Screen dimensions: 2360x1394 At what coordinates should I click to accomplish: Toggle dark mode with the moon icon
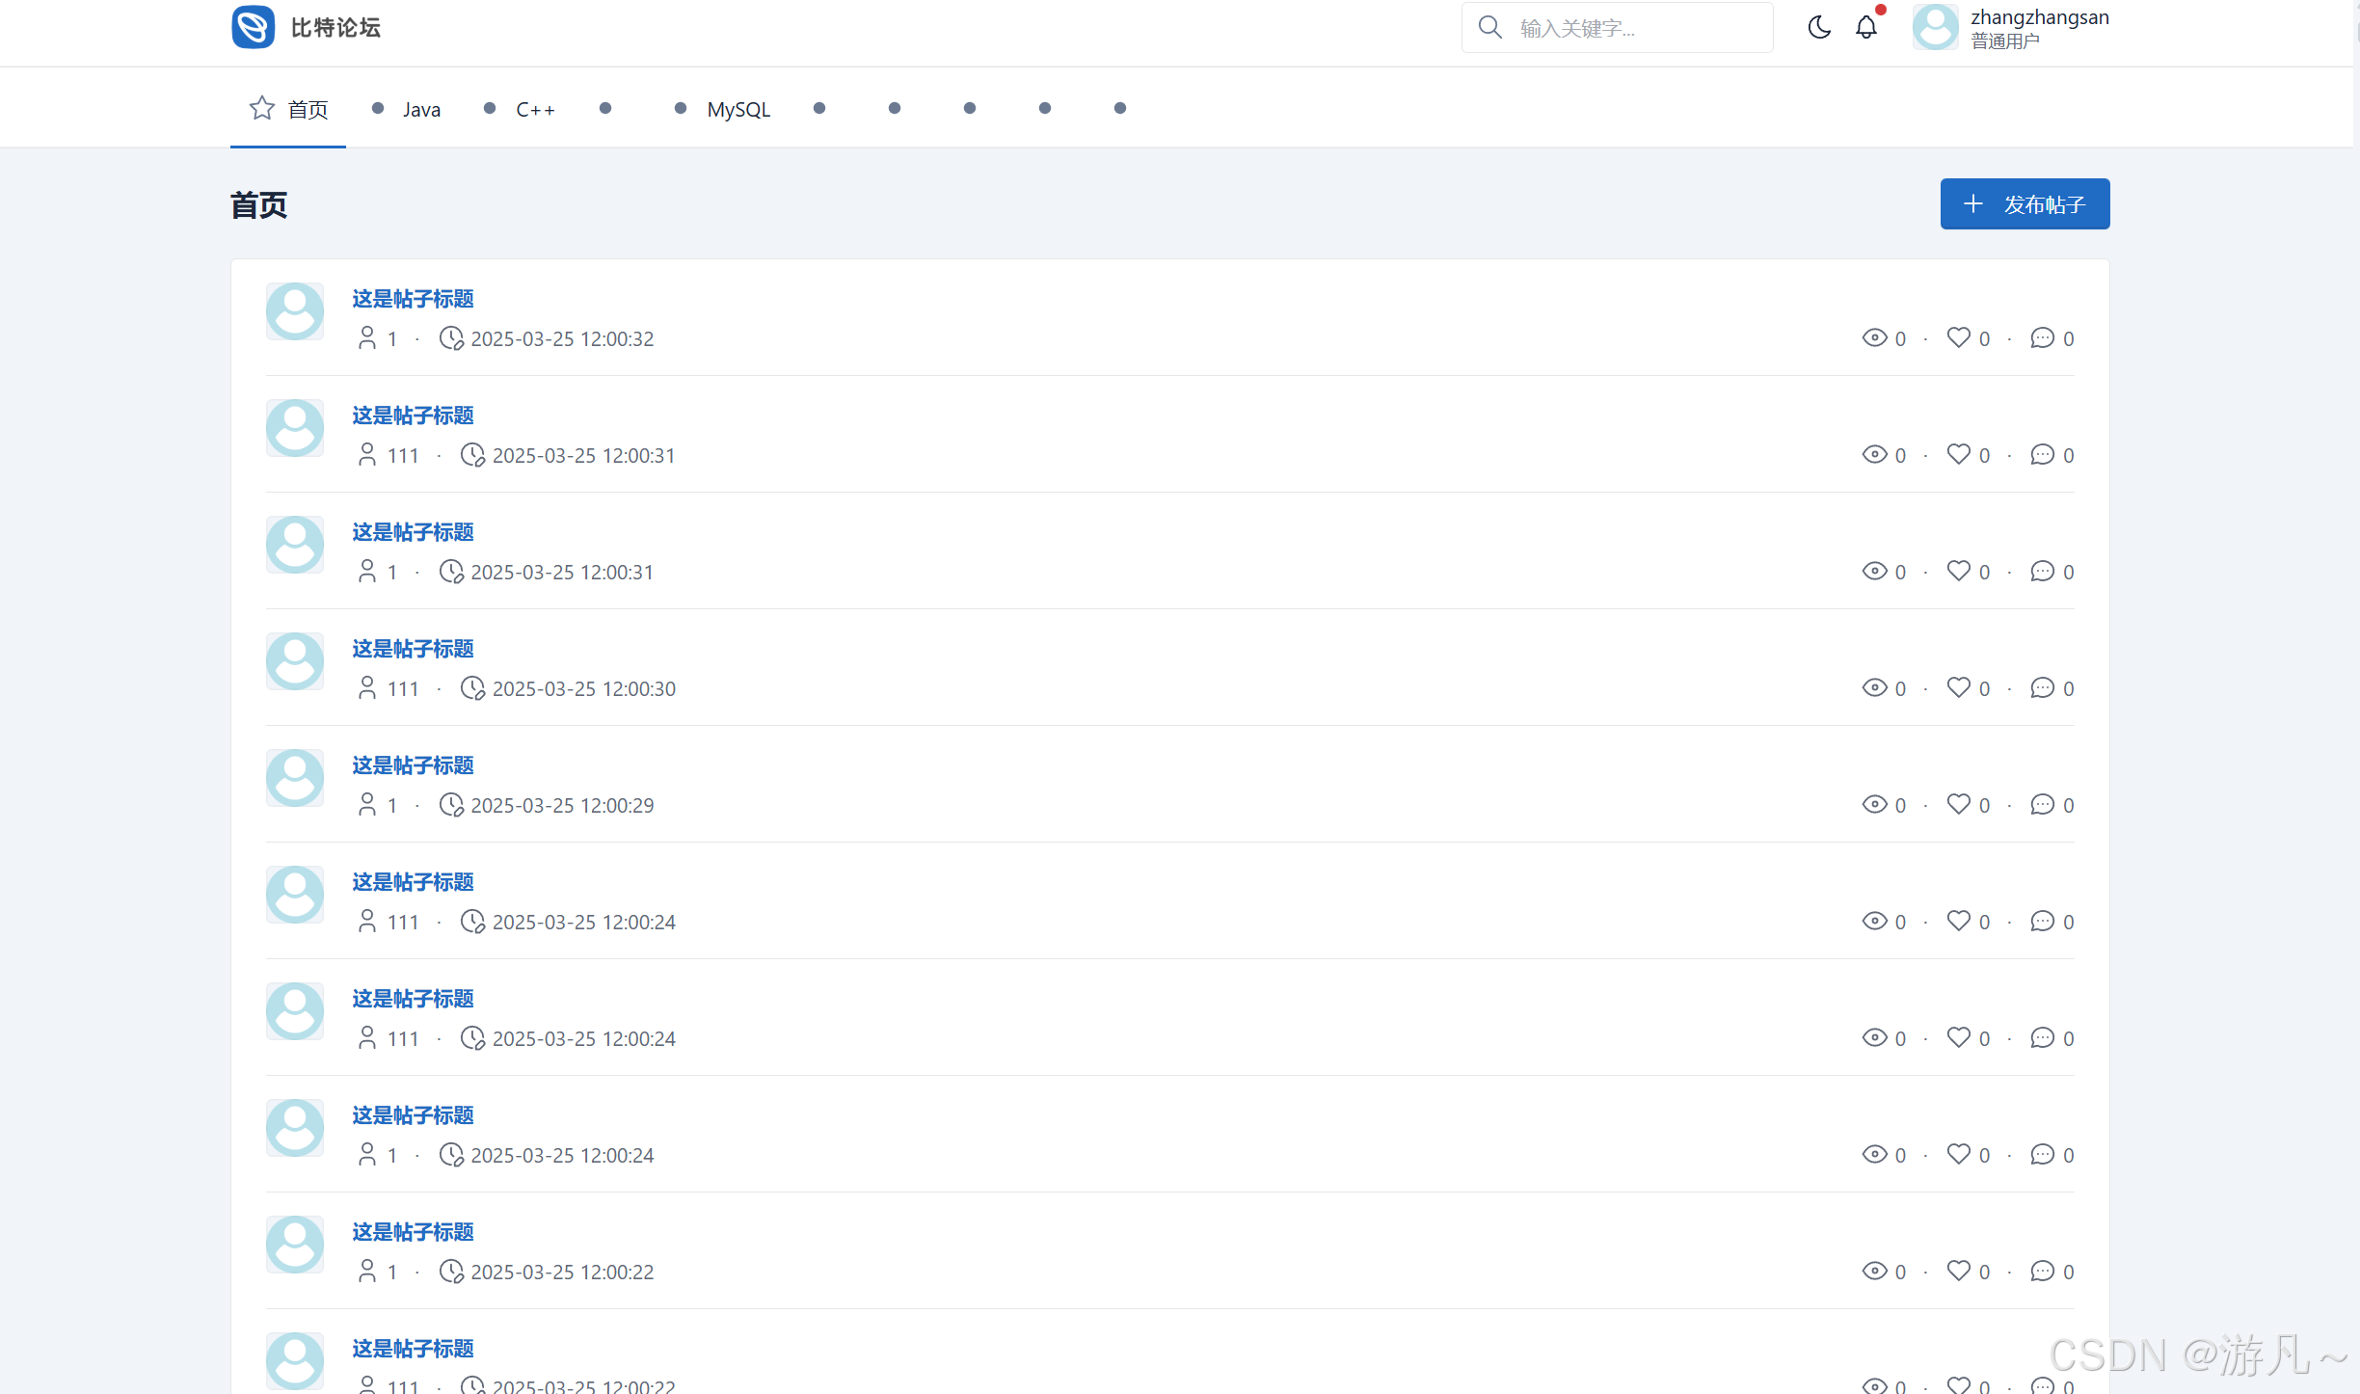pos(1818,27)
